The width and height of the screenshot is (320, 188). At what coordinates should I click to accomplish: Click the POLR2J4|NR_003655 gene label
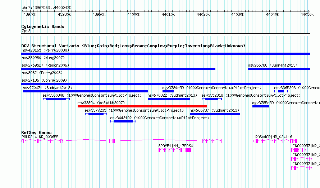point(40,137)
